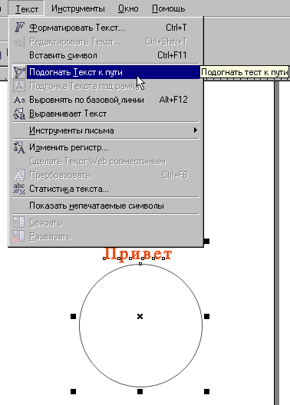
Task: Click the orange Привет text object
Action: click(138, 254)
